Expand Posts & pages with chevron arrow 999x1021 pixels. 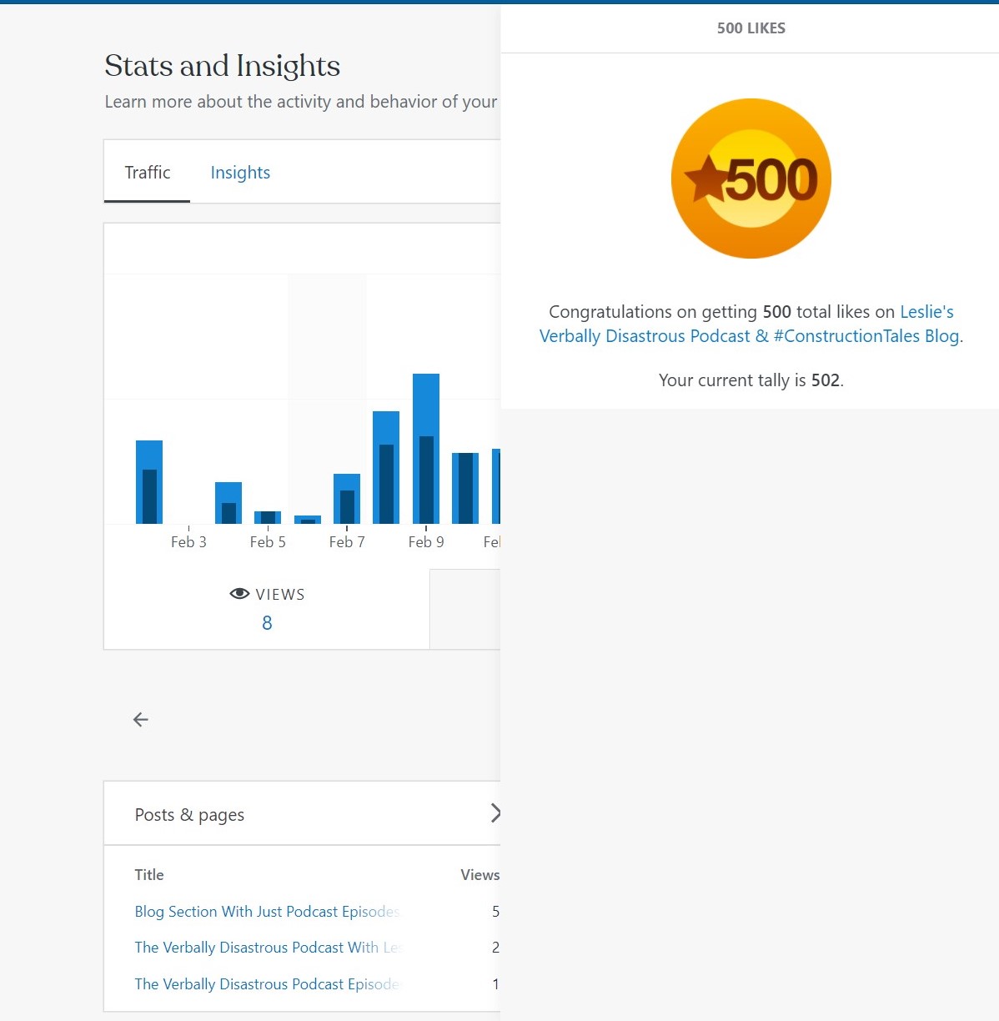(x=494, y=813)
